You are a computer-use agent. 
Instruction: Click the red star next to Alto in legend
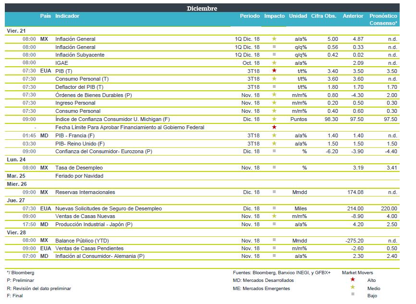[353, 280]
